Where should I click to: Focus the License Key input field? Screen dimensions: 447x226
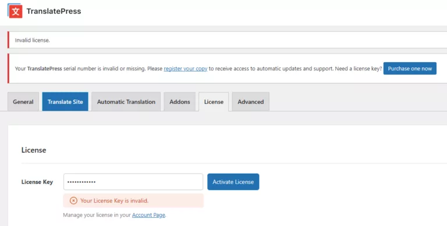133,182
